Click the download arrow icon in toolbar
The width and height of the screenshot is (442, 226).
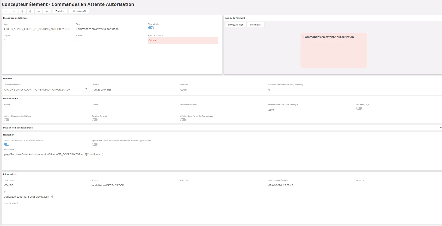[47, 11]
